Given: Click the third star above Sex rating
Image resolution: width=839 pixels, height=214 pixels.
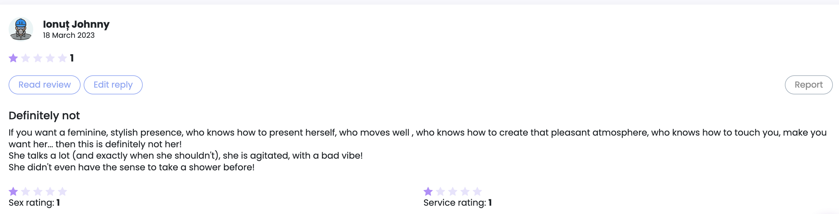Looking at the screenshot, I should (x=38, y=191).
